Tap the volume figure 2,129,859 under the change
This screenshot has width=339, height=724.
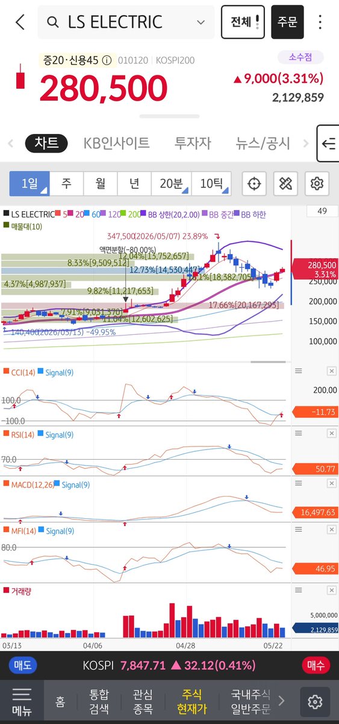pyautogui.click(x=297, y=97)
